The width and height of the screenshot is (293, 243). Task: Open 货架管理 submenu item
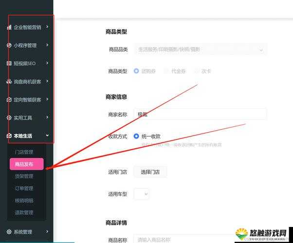click(x=24, y=176)
